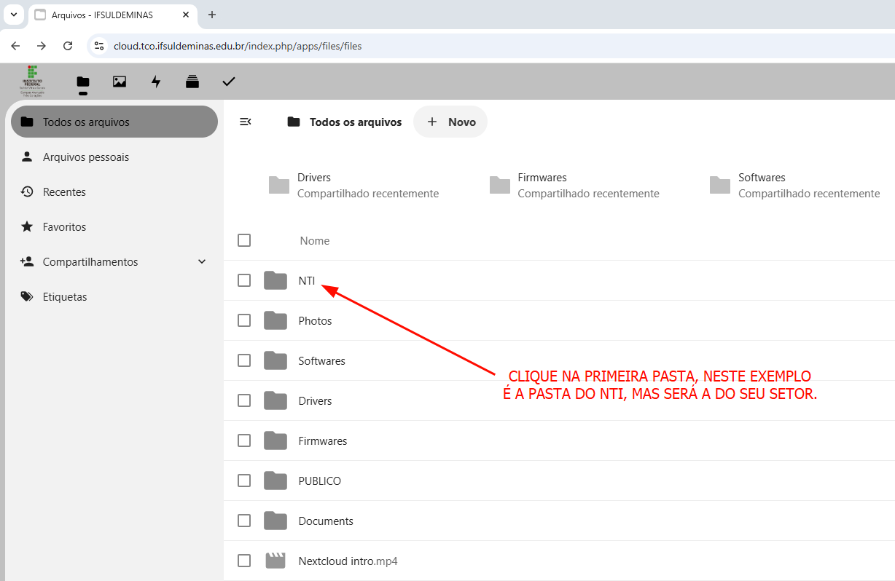Toggle the select-all checkbox beside Nome
Image resolution: width=895 pixels, height=581 pixels.
pyautogui.click(x=244, y=240)
